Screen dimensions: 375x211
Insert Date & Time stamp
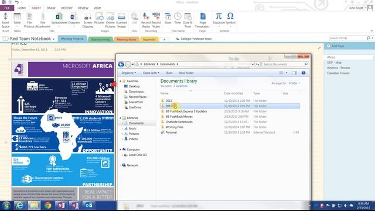point(187,21)
